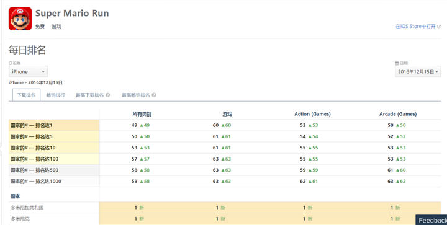This screenshot has height=225, width=447.
Task: Click value 52 in 排名达5 Arcade cell
Action: pyautogui.click(x=391, y=136)
